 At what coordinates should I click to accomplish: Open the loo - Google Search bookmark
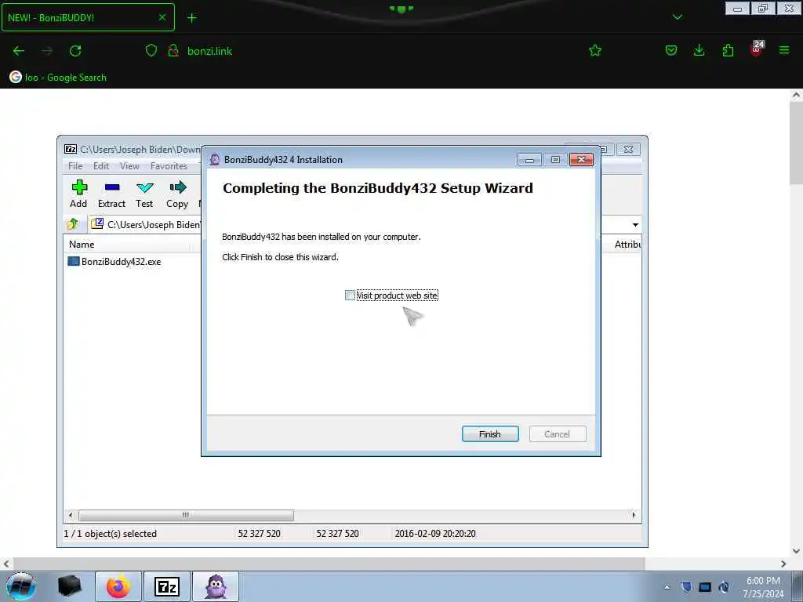(x=58, y=78)
